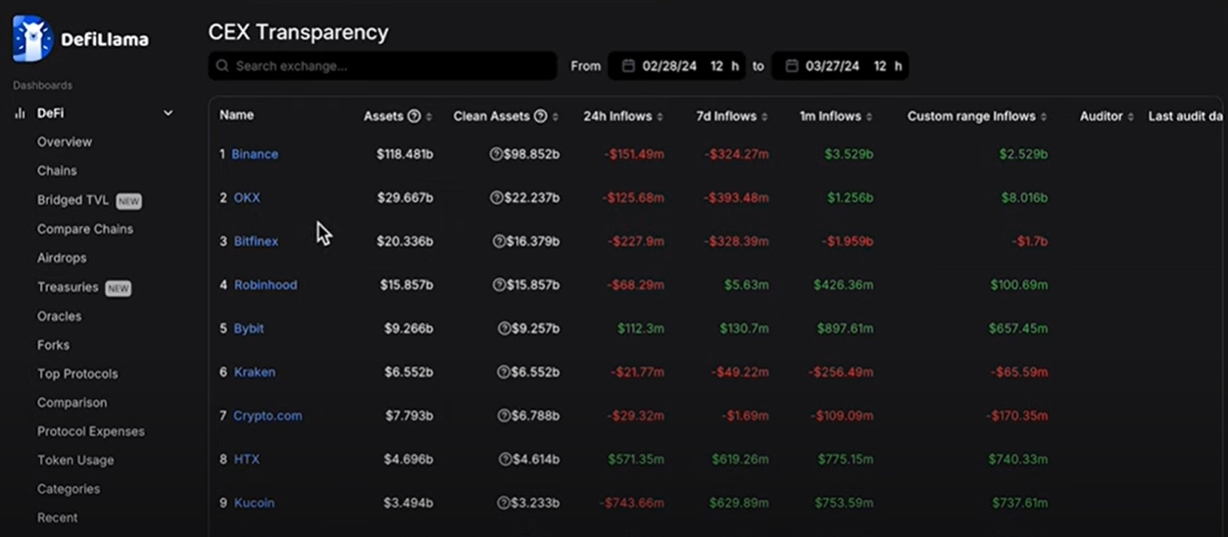This screenshot has width=1228, height=537.
Task: Open the Bybit exchange link
Action: (249, 328)
